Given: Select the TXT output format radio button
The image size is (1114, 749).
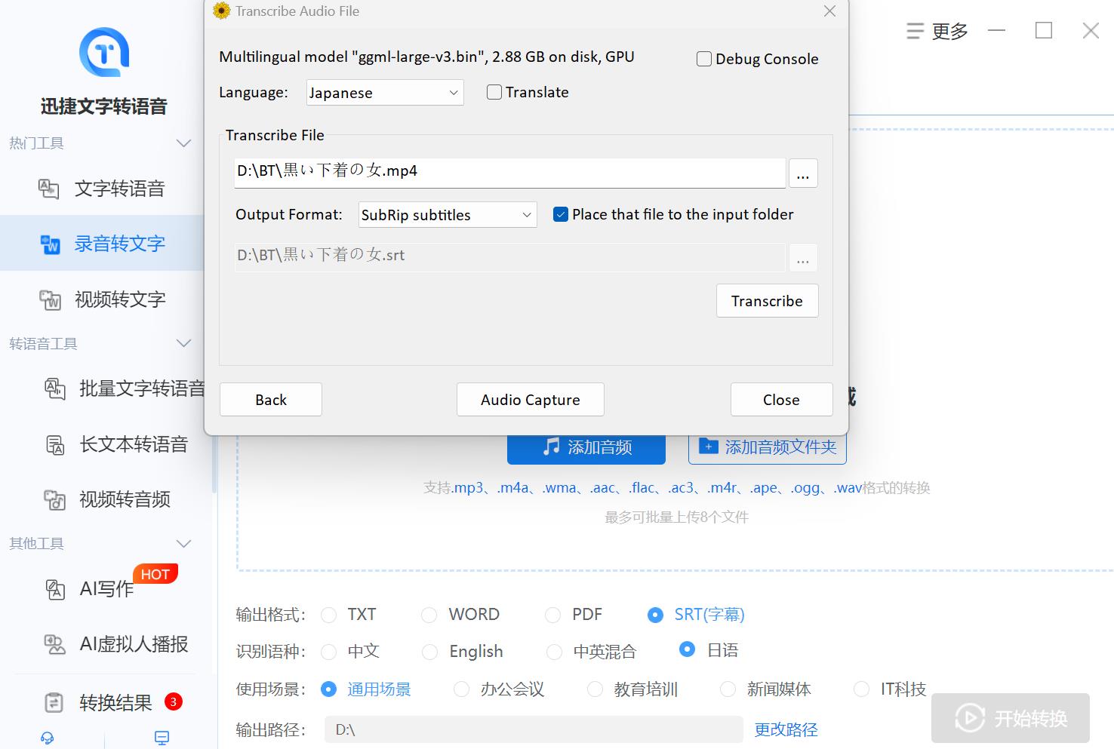Looking at the screenshot, I should [x=329, y=615].
